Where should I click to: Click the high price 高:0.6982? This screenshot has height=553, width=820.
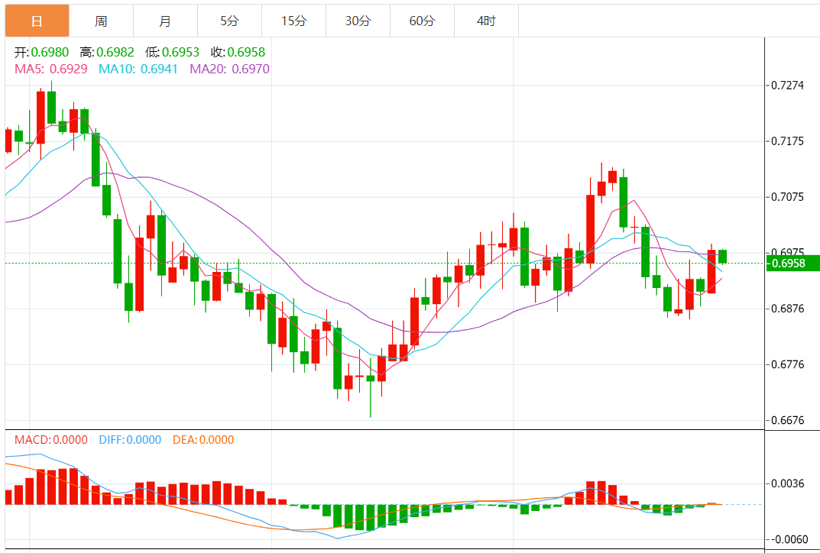pos(107,52)
